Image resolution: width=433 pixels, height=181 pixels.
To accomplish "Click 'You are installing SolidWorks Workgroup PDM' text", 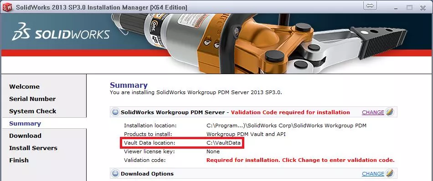I will 196,93.
